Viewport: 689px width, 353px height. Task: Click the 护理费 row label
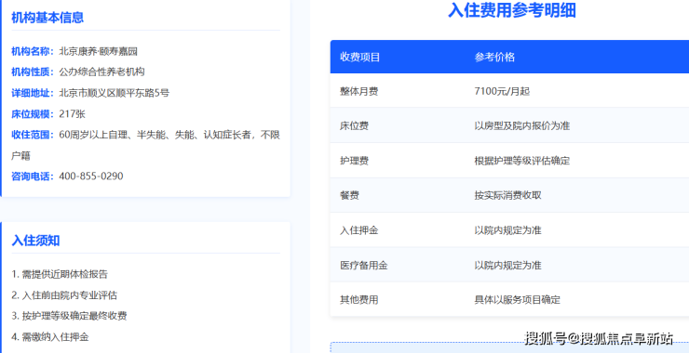(x=354, y=161)
